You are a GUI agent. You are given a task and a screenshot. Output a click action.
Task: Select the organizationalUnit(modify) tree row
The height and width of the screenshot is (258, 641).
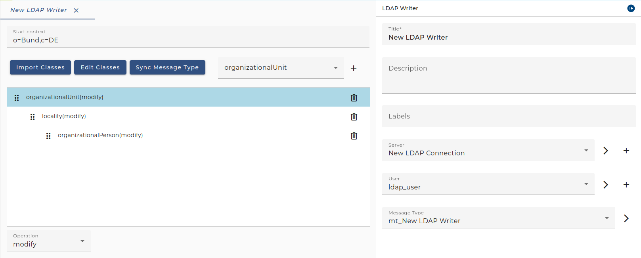click(x=188, y=97)
